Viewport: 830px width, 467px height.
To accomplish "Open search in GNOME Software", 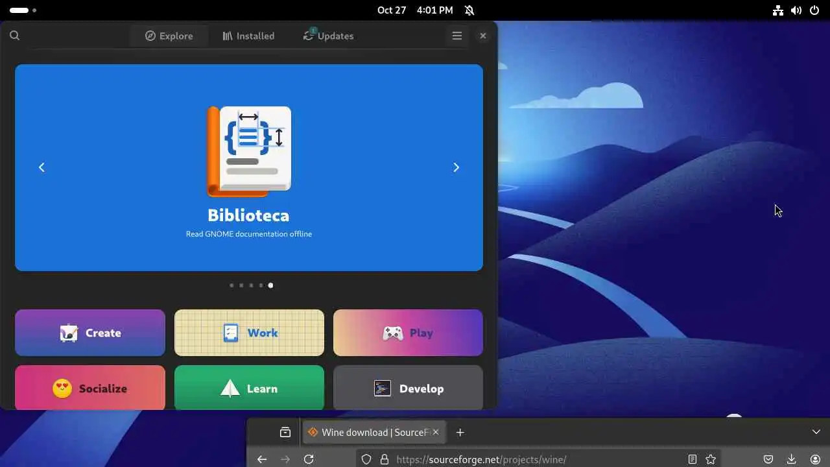I will (14, 36).
